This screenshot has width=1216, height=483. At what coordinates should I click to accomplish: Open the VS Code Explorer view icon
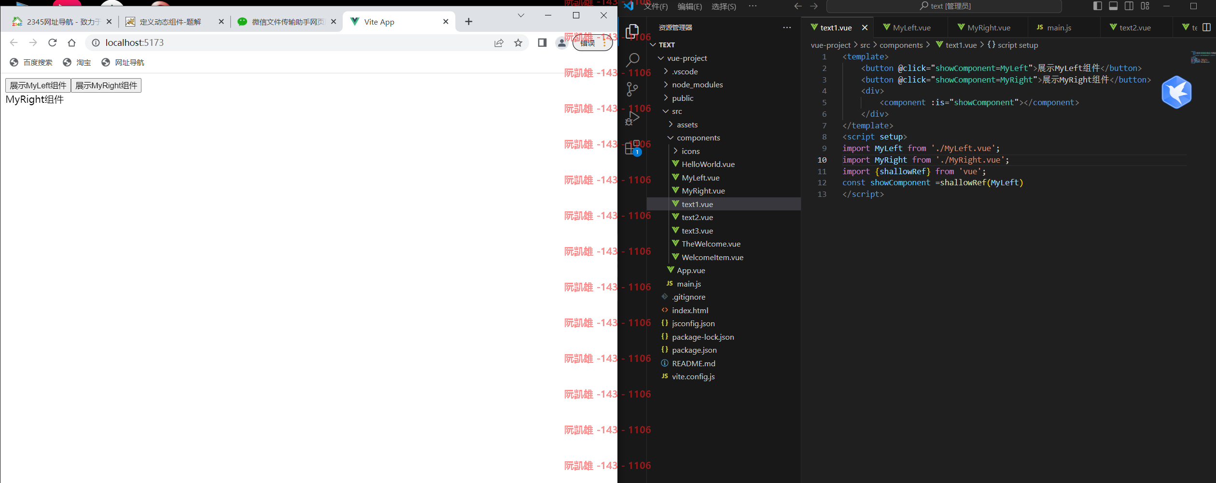tap(632, 32)
